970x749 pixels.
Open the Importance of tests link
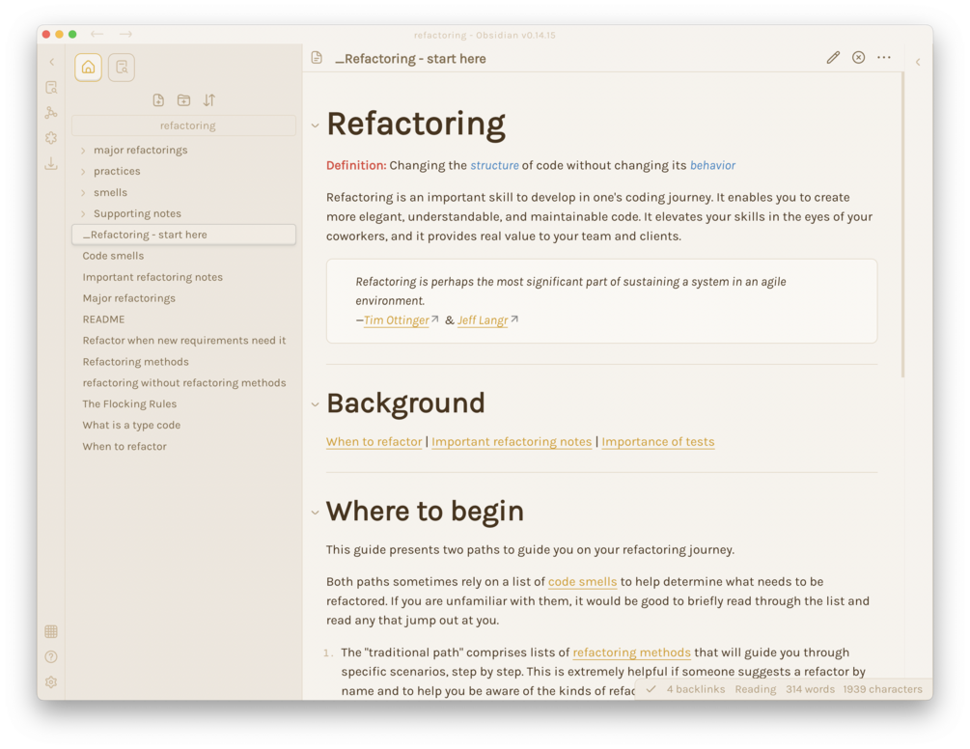pos(657,442)
